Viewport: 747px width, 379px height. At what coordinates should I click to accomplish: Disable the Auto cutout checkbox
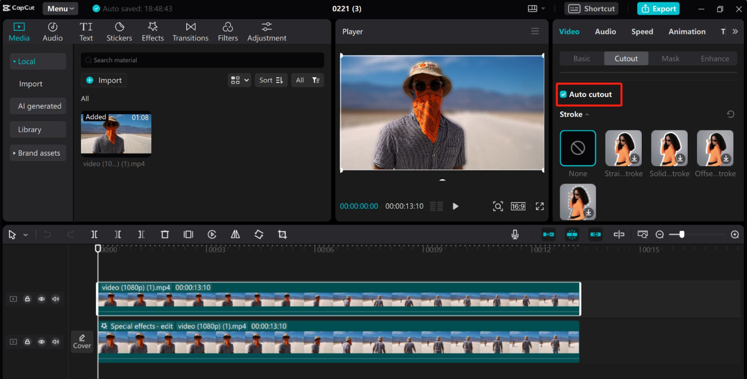[x=563, y=94]
